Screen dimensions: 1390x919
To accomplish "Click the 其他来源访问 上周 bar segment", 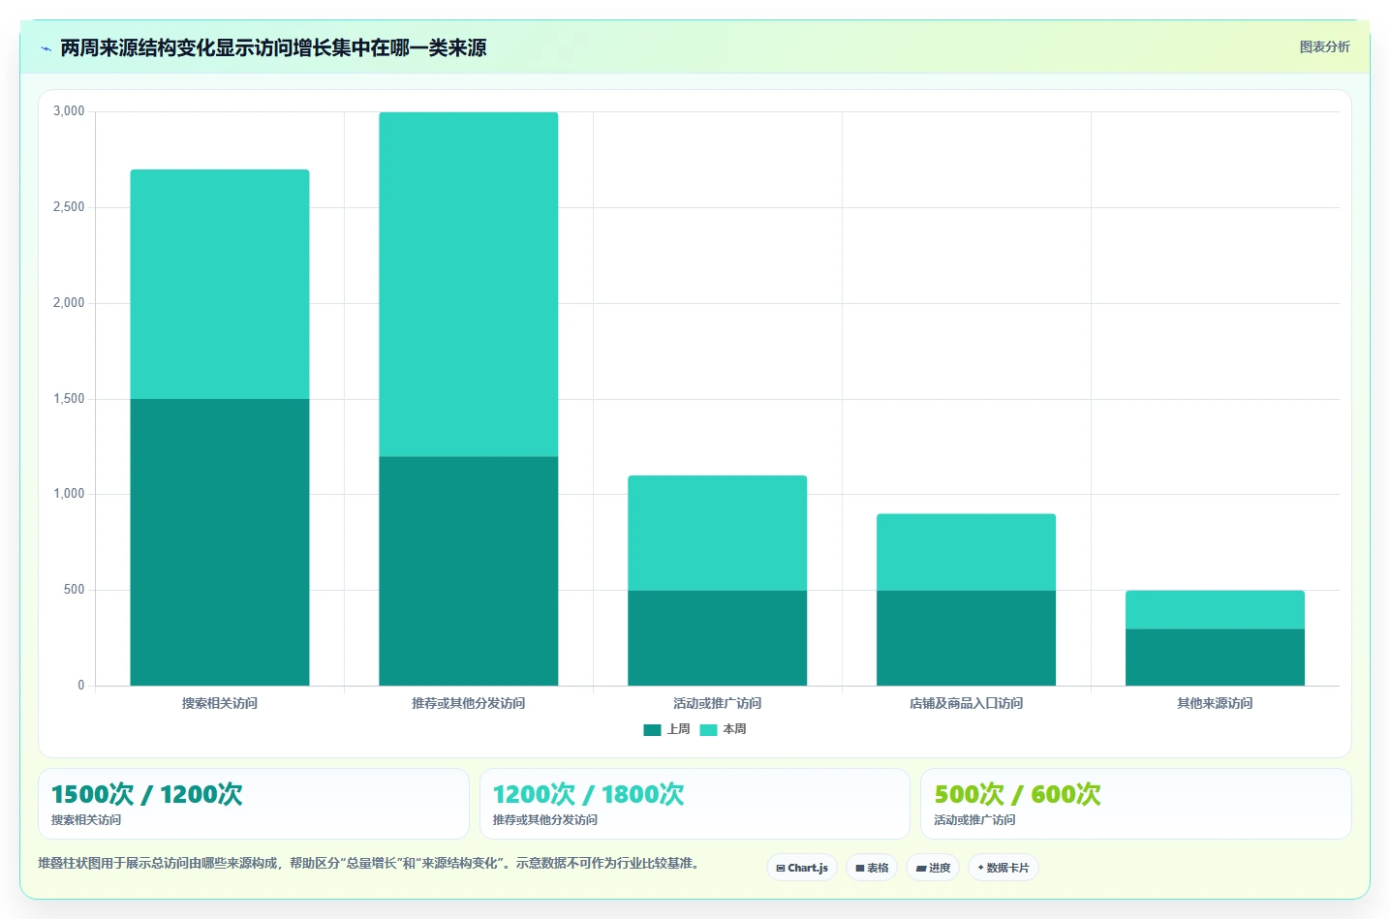I will pyautogui.click(x=1216, y=658).
